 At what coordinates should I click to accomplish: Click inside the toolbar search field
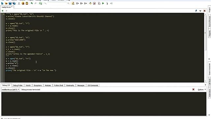57,3
